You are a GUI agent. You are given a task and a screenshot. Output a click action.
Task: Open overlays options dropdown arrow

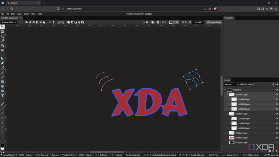coord(155,22)
